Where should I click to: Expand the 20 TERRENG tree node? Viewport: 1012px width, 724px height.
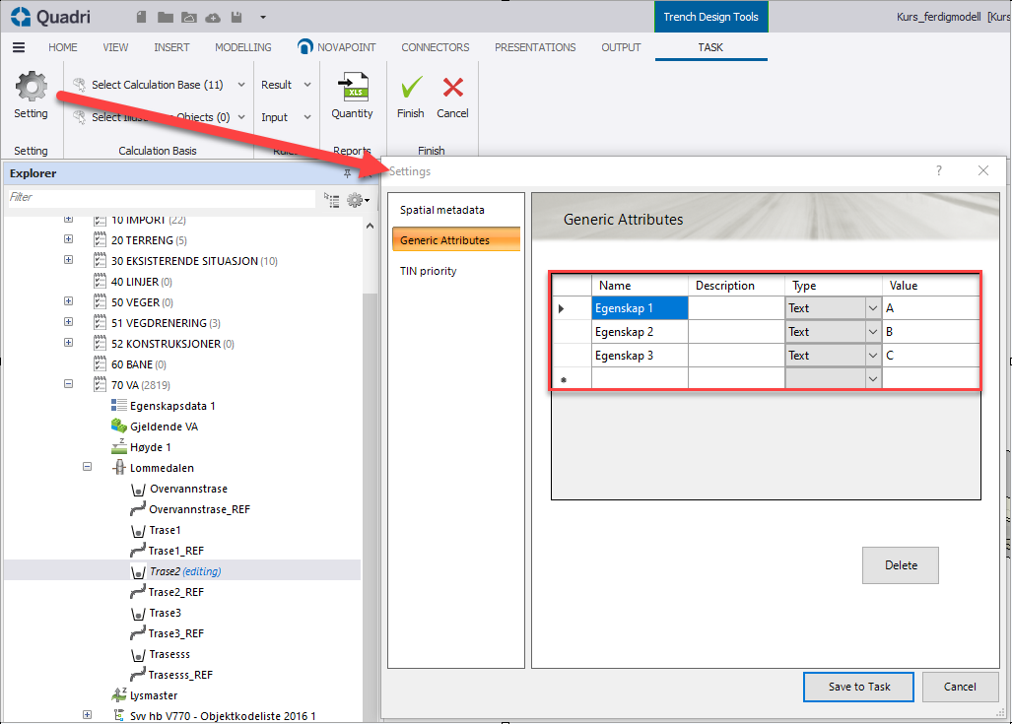coord(68,240)
